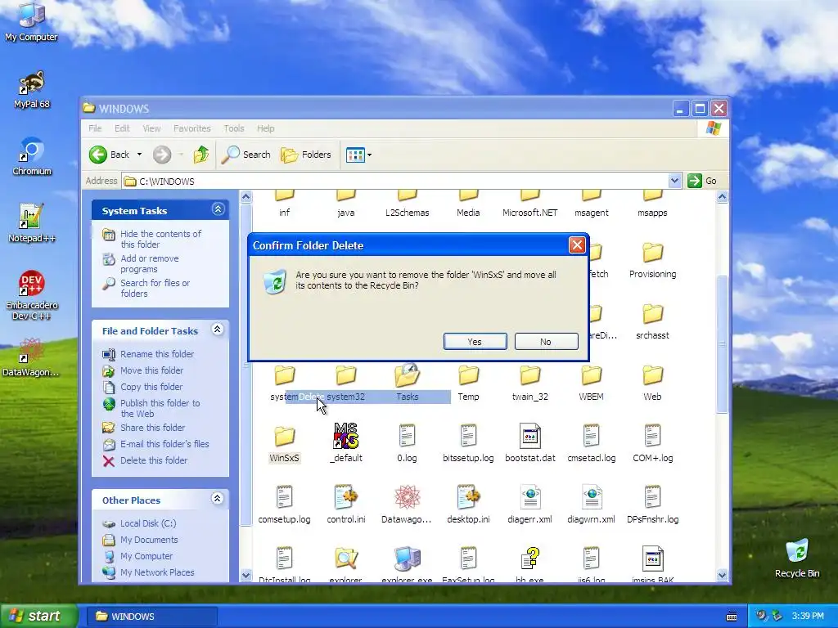Click Share this folder link
The width and height of the screenshot is (838, 628).
[x=152, y=427]
